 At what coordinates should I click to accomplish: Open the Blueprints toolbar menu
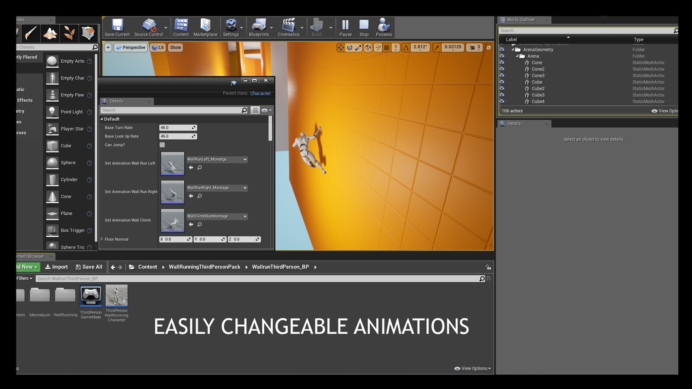pyautogui.click(x=259, y=26)
